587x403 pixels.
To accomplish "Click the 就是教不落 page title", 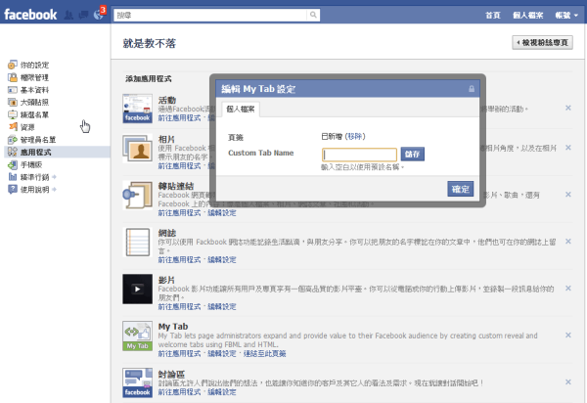I will coord(150,43).
